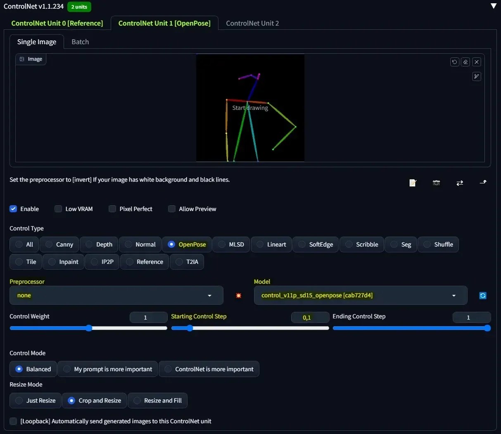Select the Lineart control type
Viewport: 501px width, 434px height.
point(271,244)
